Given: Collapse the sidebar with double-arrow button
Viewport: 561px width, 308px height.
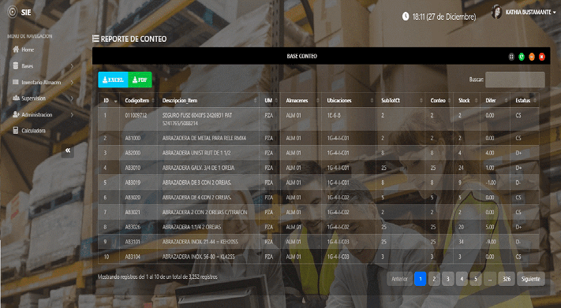Looking at the screenshot, I should [x=68, y=150].
